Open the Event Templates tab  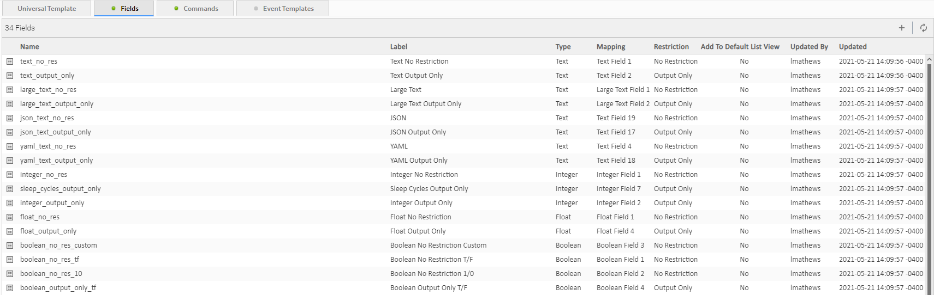click(x=283, y=9)
